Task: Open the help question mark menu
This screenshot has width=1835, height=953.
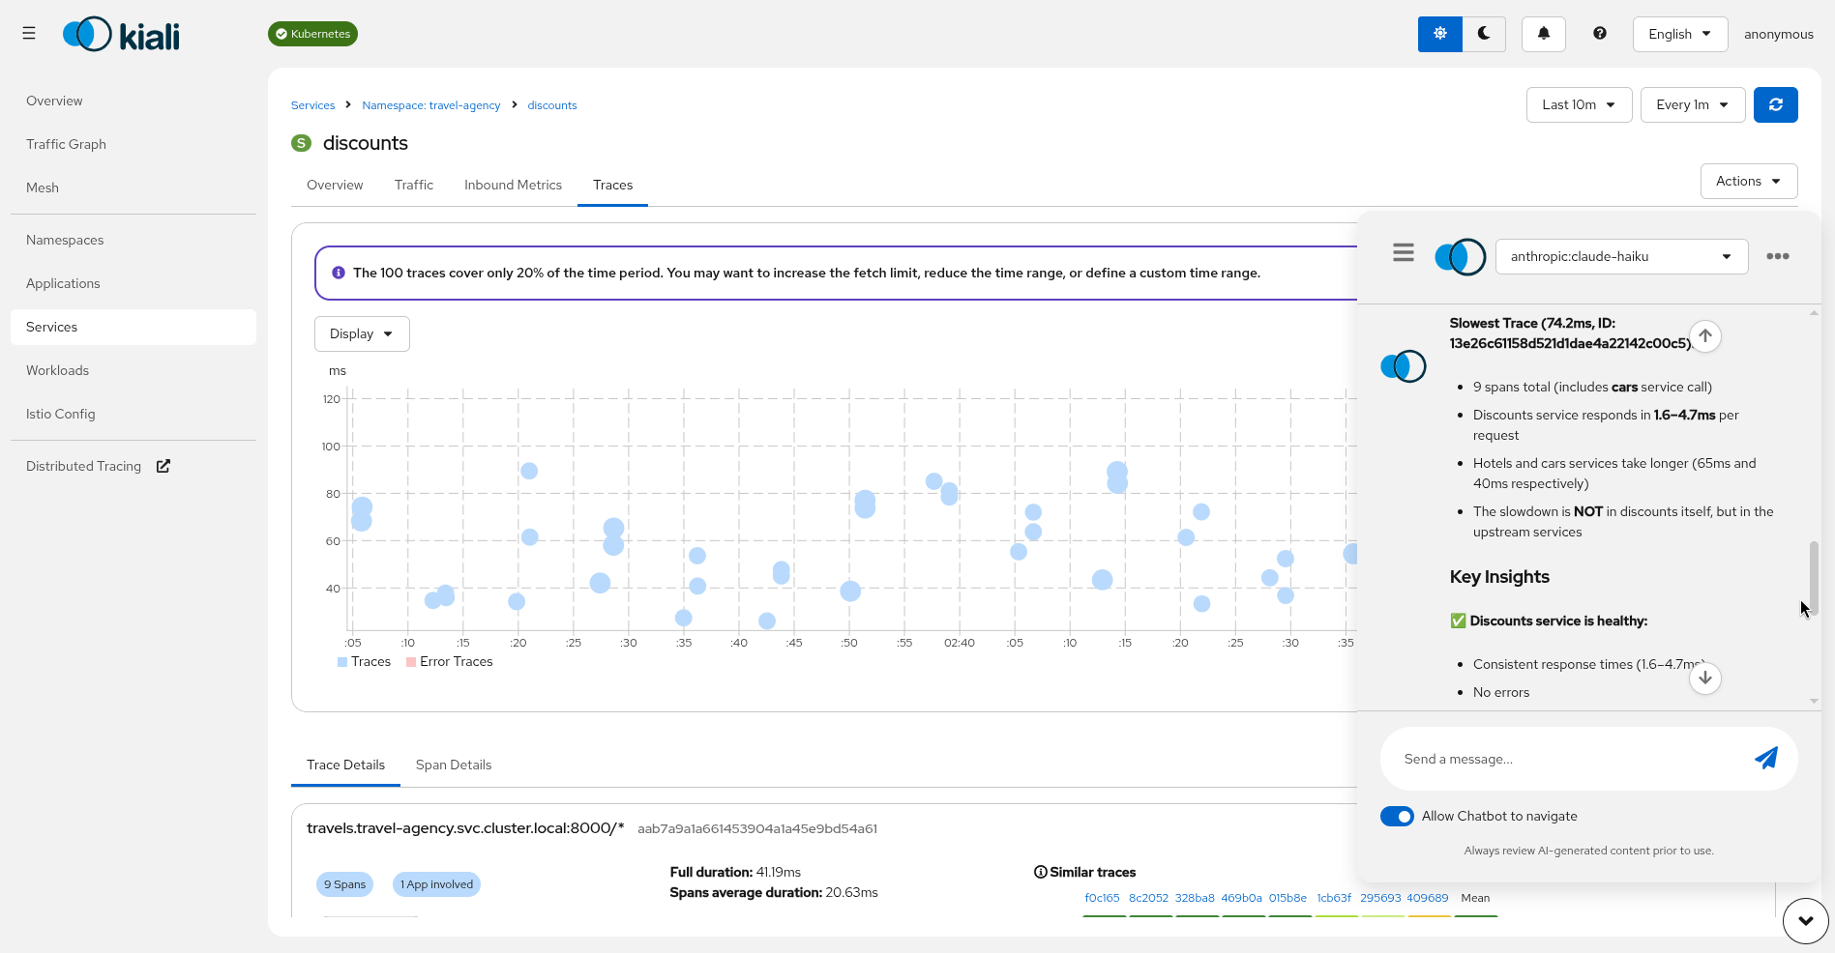Action: 1600,34
